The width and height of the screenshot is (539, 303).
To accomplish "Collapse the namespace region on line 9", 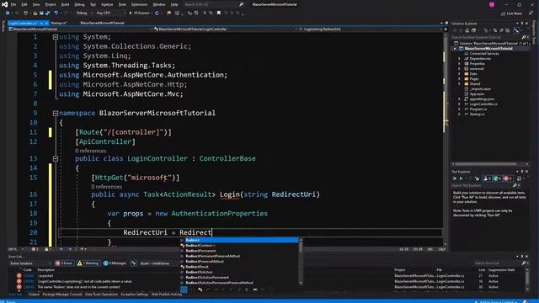I will pyautogui.click(x=56, y=113).
